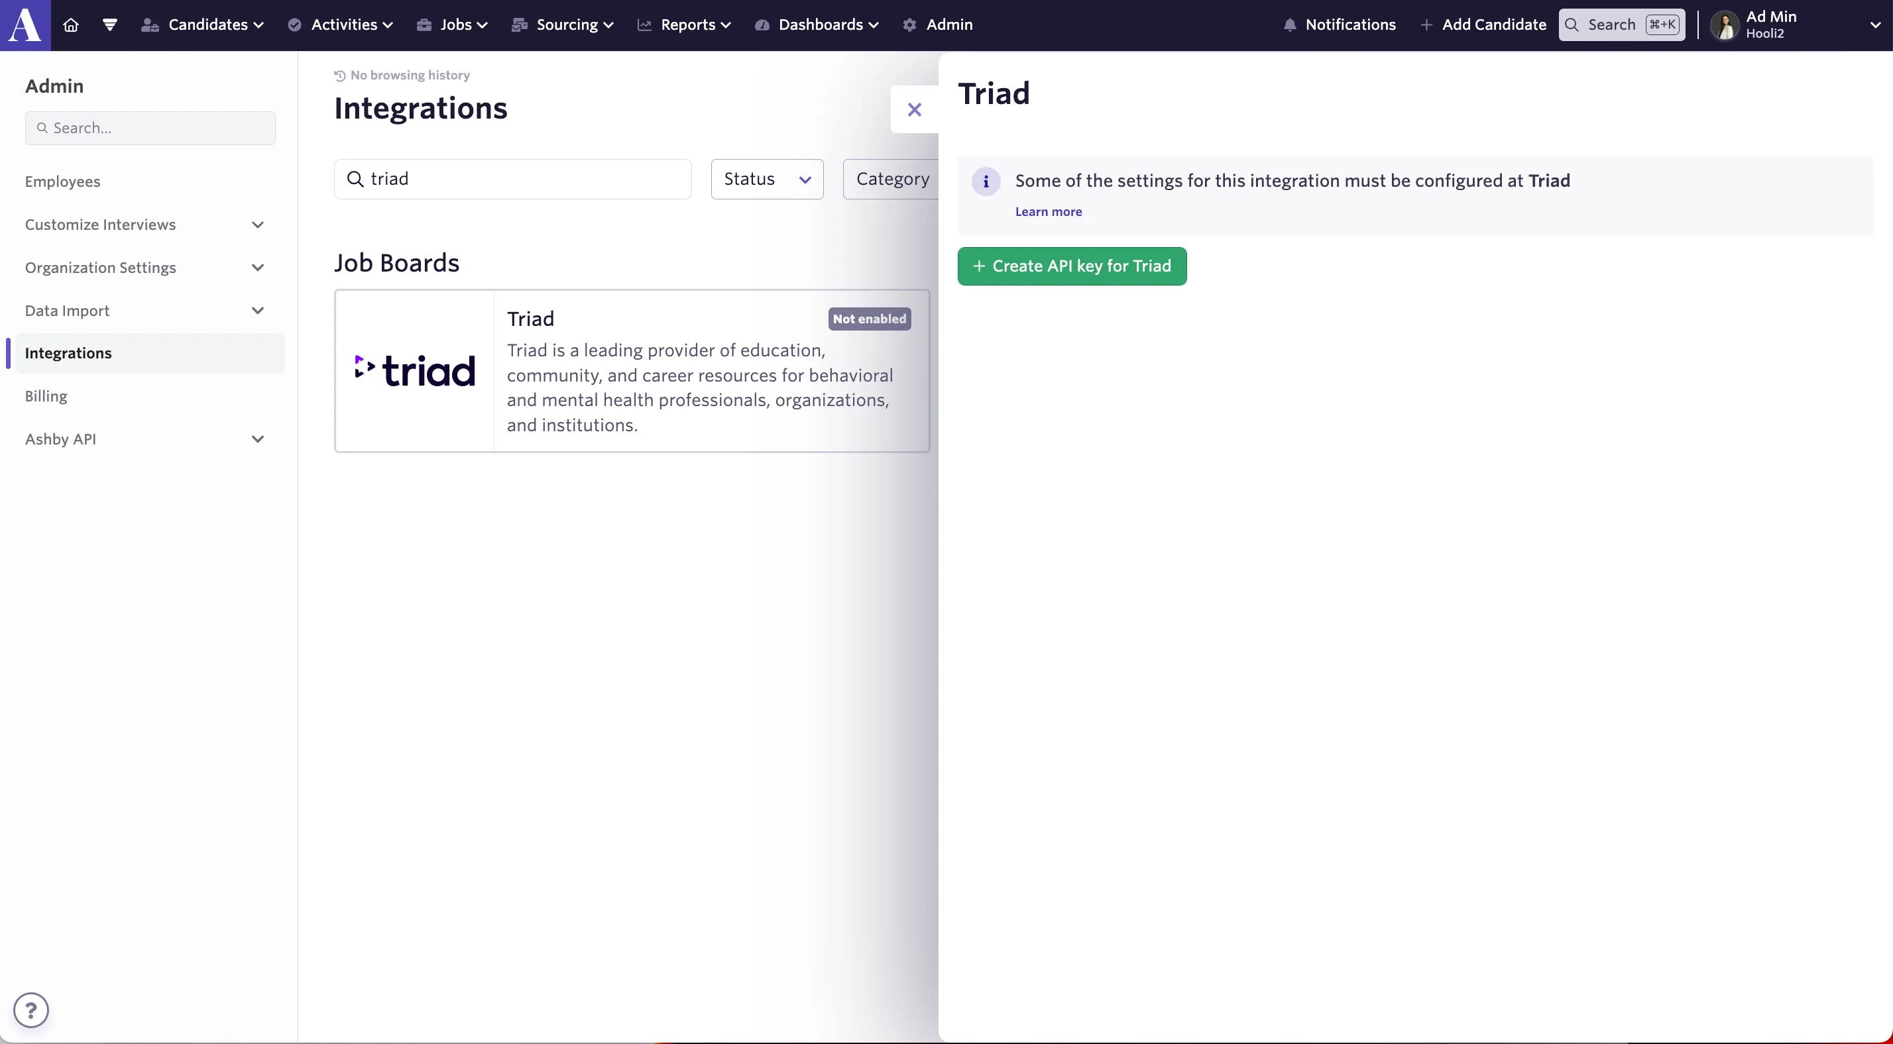Open the Status filter dropdown
The height and width of the screenshot is (1044, 1893).
point(767,180)
